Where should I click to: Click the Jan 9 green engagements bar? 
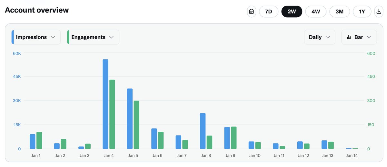click(x=234, y=138)
